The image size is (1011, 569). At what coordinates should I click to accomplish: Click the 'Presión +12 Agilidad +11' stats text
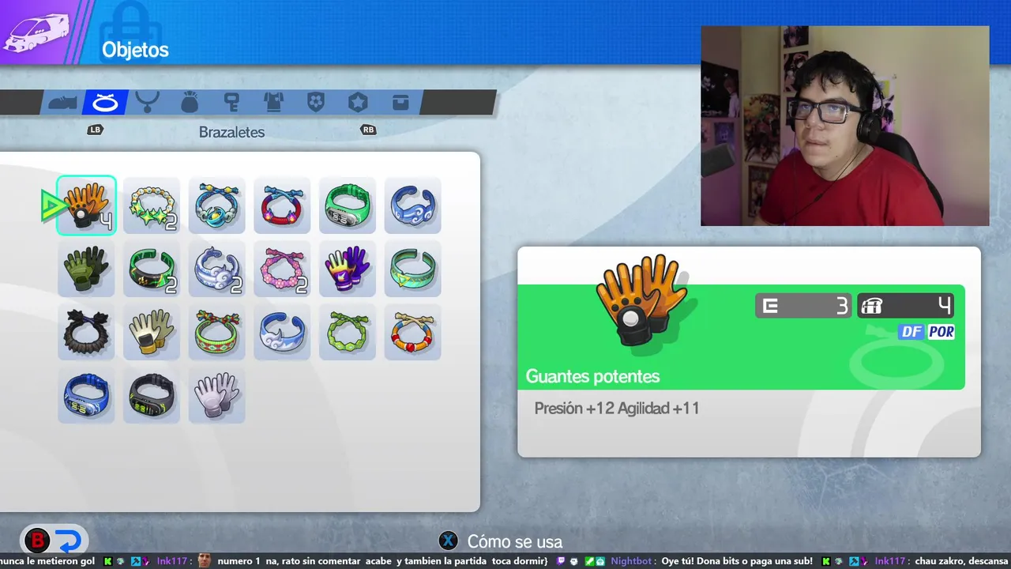click(617, 409)
